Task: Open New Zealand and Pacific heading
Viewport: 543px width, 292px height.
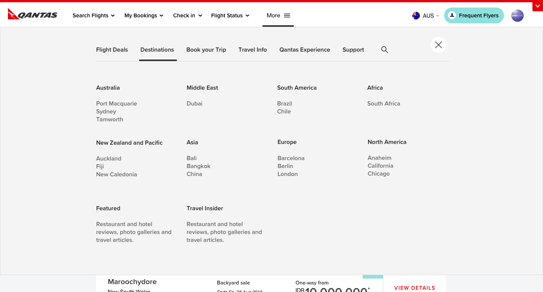Action: coord(129,143)
